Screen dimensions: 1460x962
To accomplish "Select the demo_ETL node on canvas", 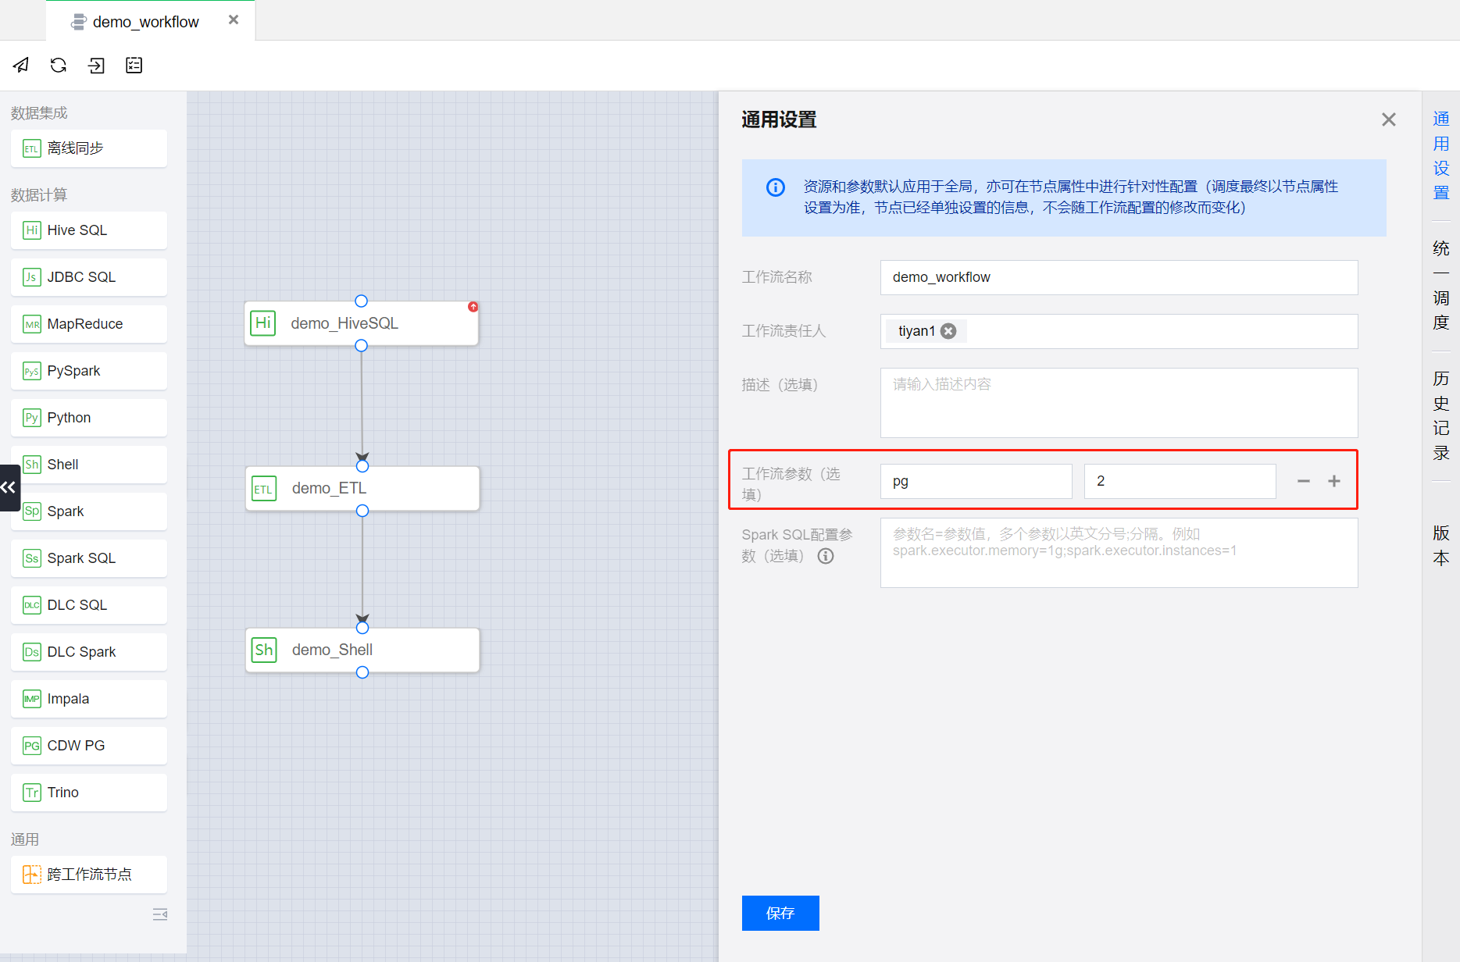I will [362, 489].
